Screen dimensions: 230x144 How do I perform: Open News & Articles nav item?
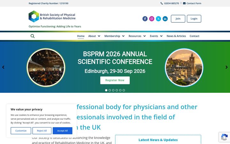(176, 36)
